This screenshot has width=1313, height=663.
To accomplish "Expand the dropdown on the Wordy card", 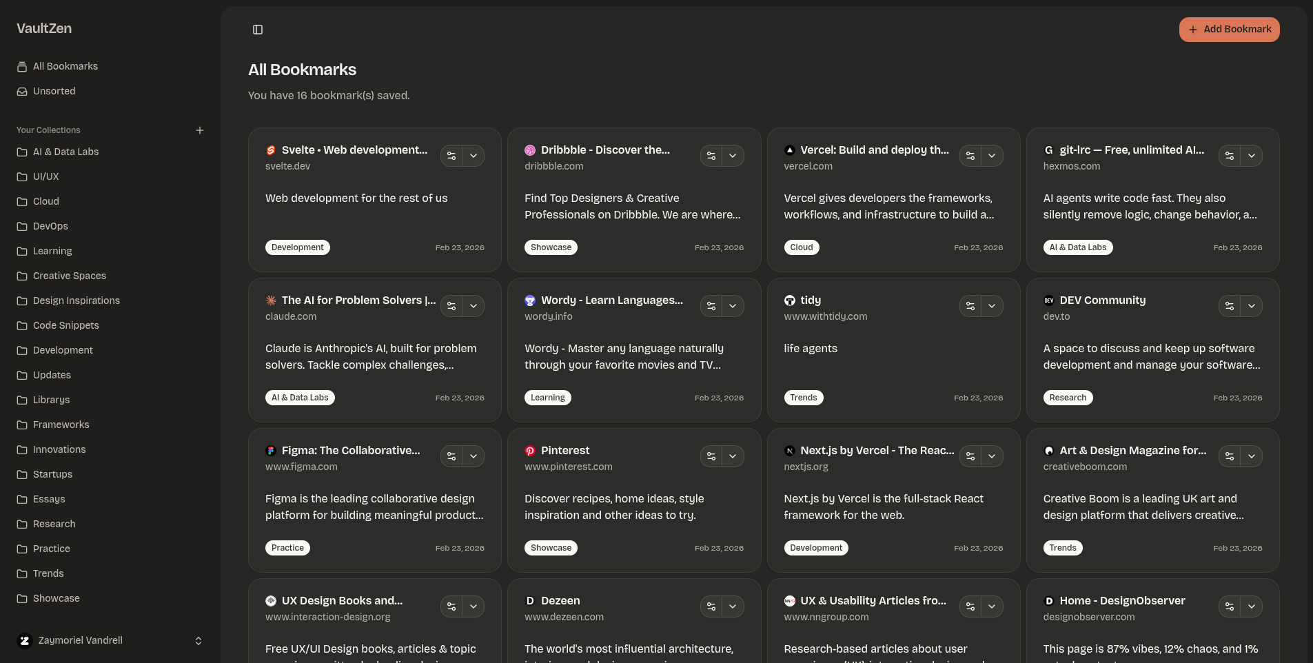I will pyautogui.click(x=733, y=306).
